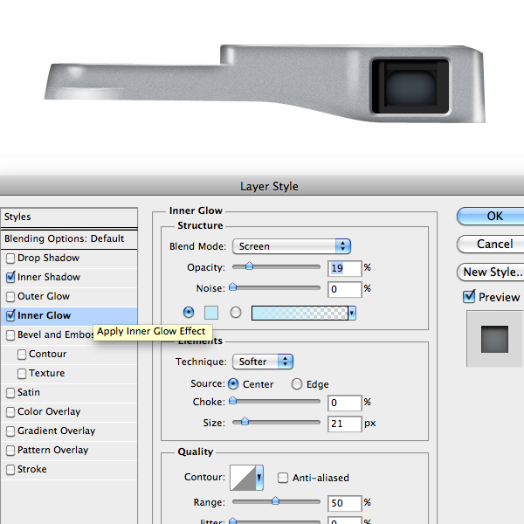The image size is (524, 524).
Task: Enable the Satin checkbox
Action: point(10,393)
